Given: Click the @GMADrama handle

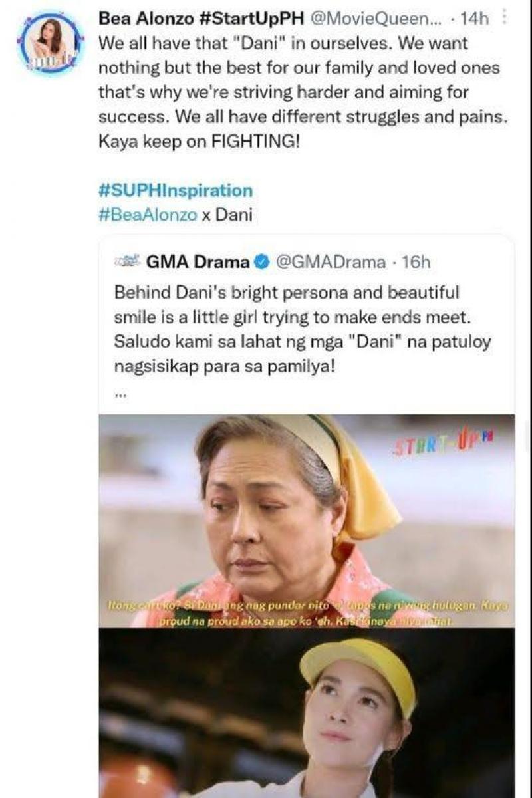Looking at the screenshot, I should coord(329,262).
